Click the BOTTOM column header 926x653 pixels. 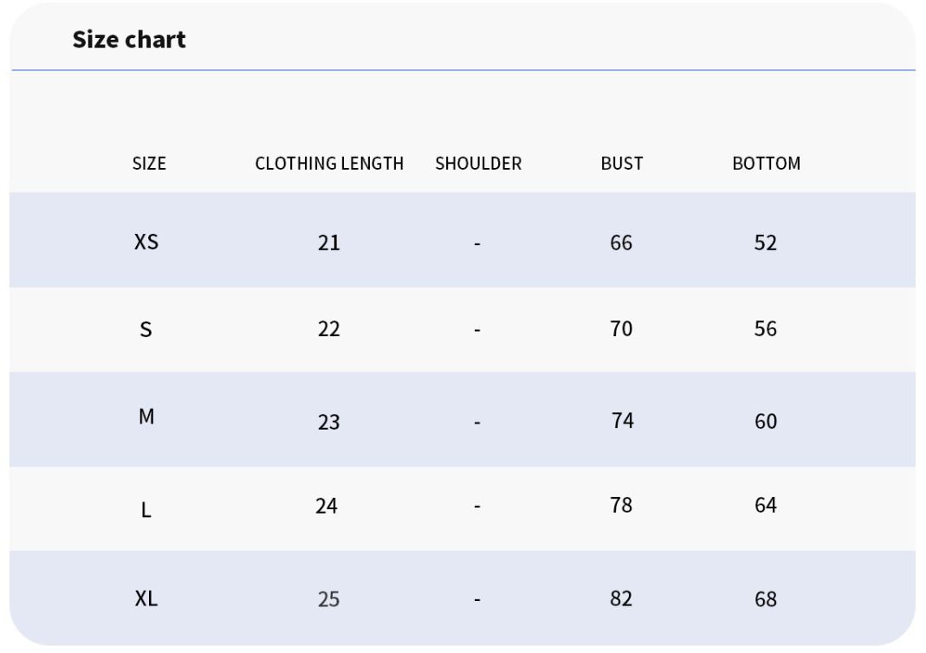coord(767,164)
